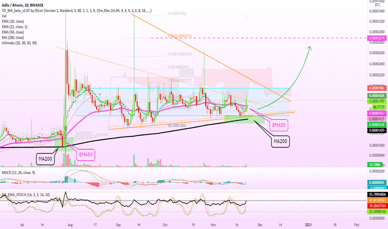Click the black 0.00001429 MA200 price label
388x229 pixels.
(x=377, y=130)
